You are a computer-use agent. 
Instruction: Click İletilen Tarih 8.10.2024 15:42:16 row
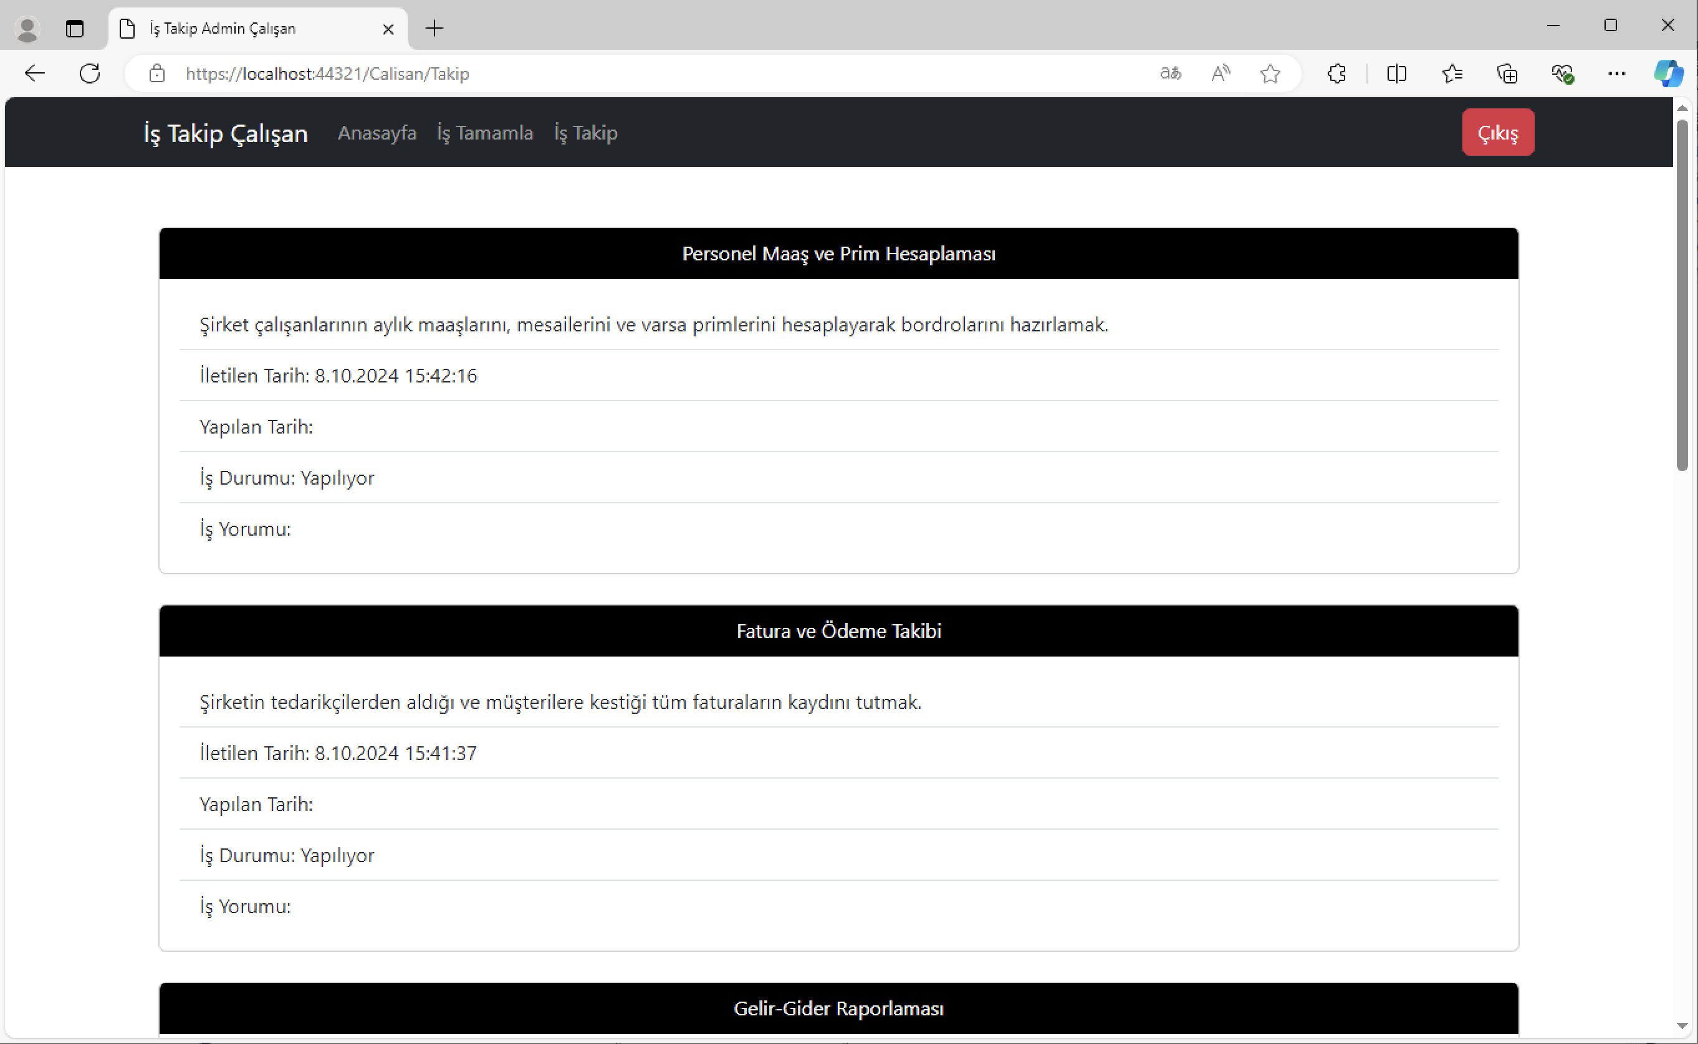838,376
